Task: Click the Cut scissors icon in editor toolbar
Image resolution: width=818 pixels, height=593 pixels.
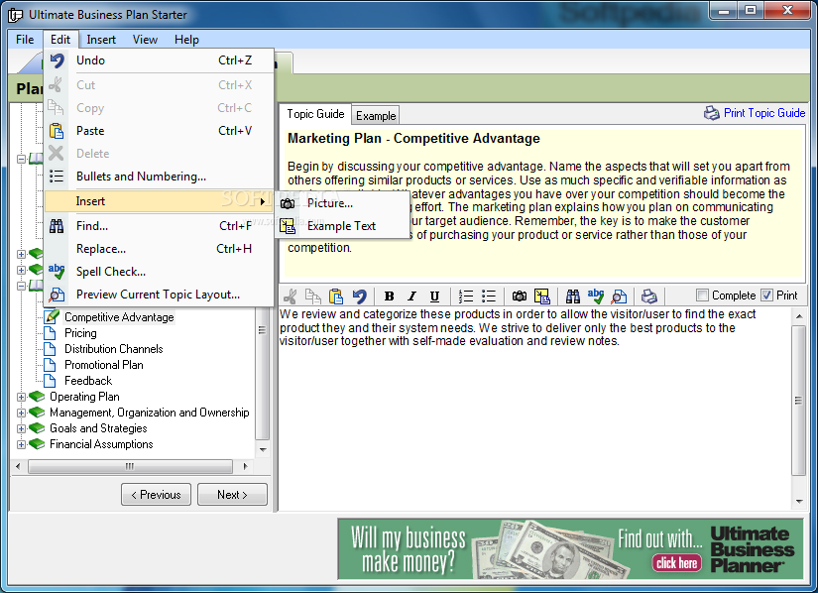Action: (291, 296)
